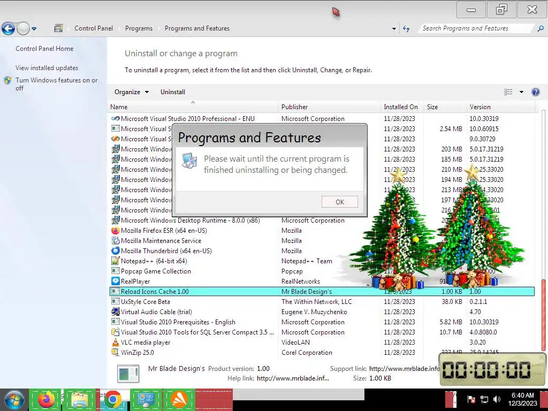Click the Virtual Audio Cable icon
This screenshot has width=548, height=411.
(x=116, y=312)
